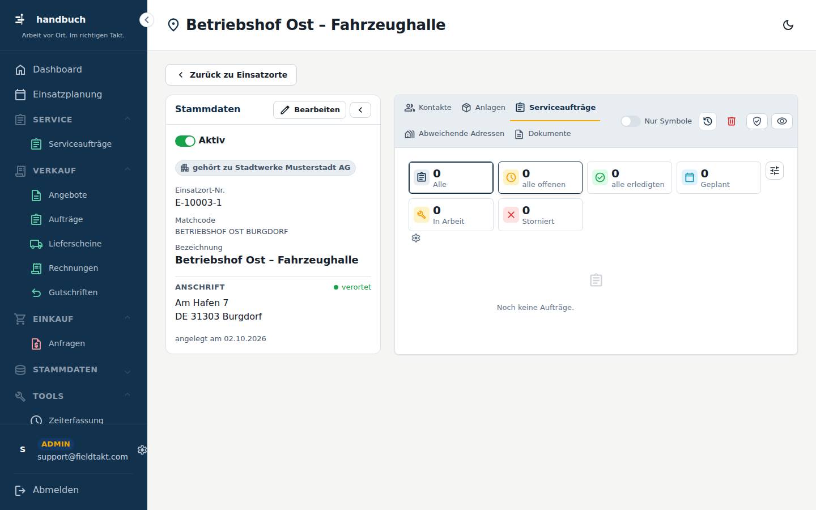This screenshot has width=816, height=510.
Task: Collapse the VERKAUF sidebar section
Action: (74, 171)
